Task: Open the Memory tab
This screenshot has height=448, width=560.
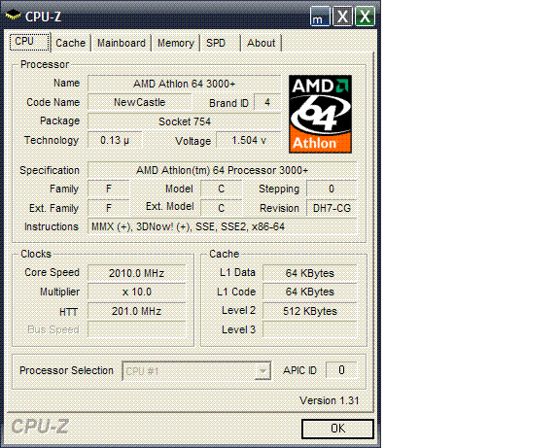Action: [176, 43]
